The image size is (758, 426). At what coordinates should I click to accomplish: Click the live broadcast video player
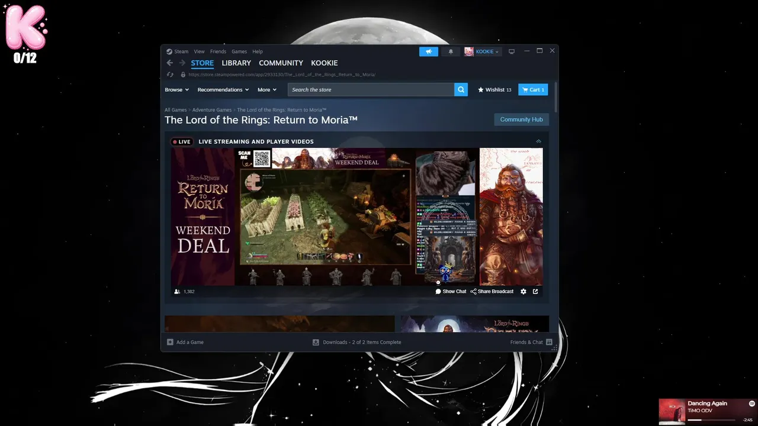pyautogui.click(x=356, y=217)
